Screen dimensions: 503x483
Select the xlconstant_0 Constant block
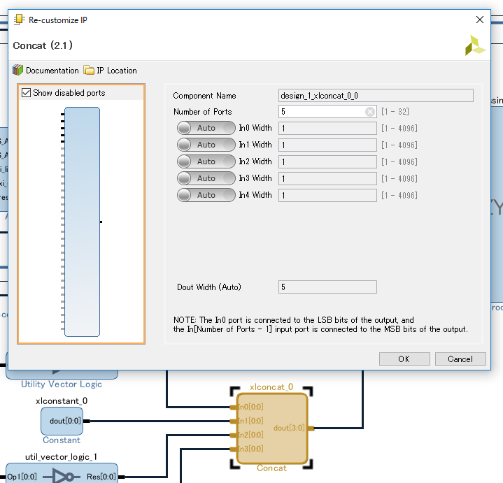tap(62, 421)
